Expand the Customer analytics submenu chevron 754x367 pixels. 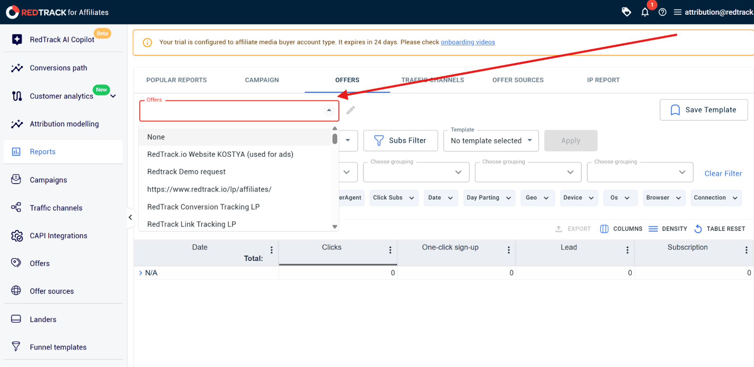(113, 96)
